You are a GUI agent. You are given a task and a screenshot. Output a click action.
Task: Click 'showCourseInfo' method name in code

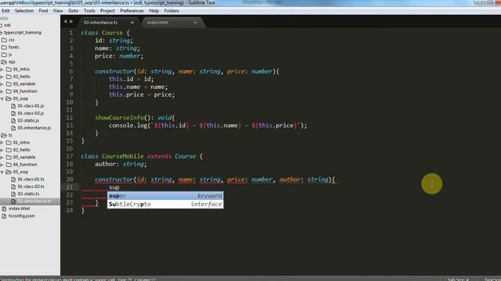[x=119, y=118]
